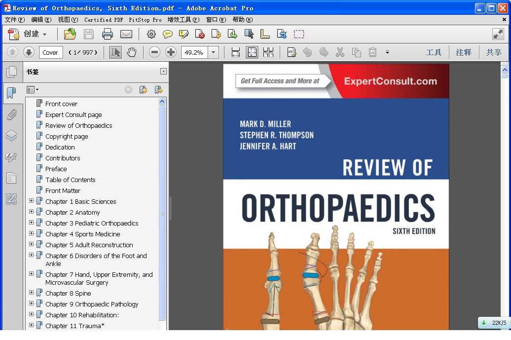Click the zoom percentage field

194,52
